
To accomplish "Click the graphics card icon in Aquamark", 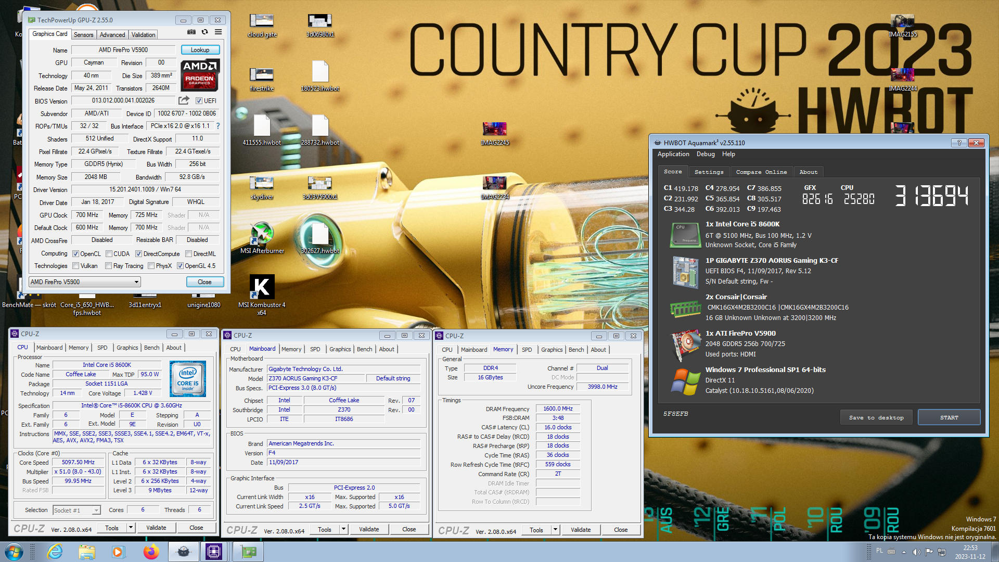I will pyautogui.click(x=685, y=345).
